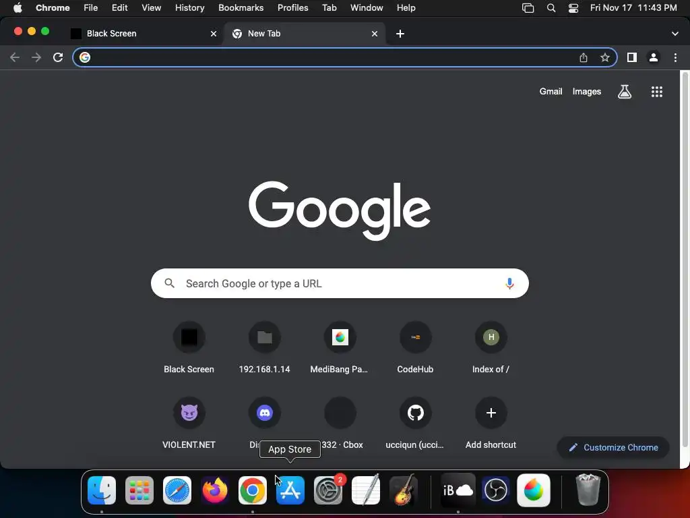Open the VIOLENT.NET shortcut
Screen dimensions: 690x518
(189, 424)
